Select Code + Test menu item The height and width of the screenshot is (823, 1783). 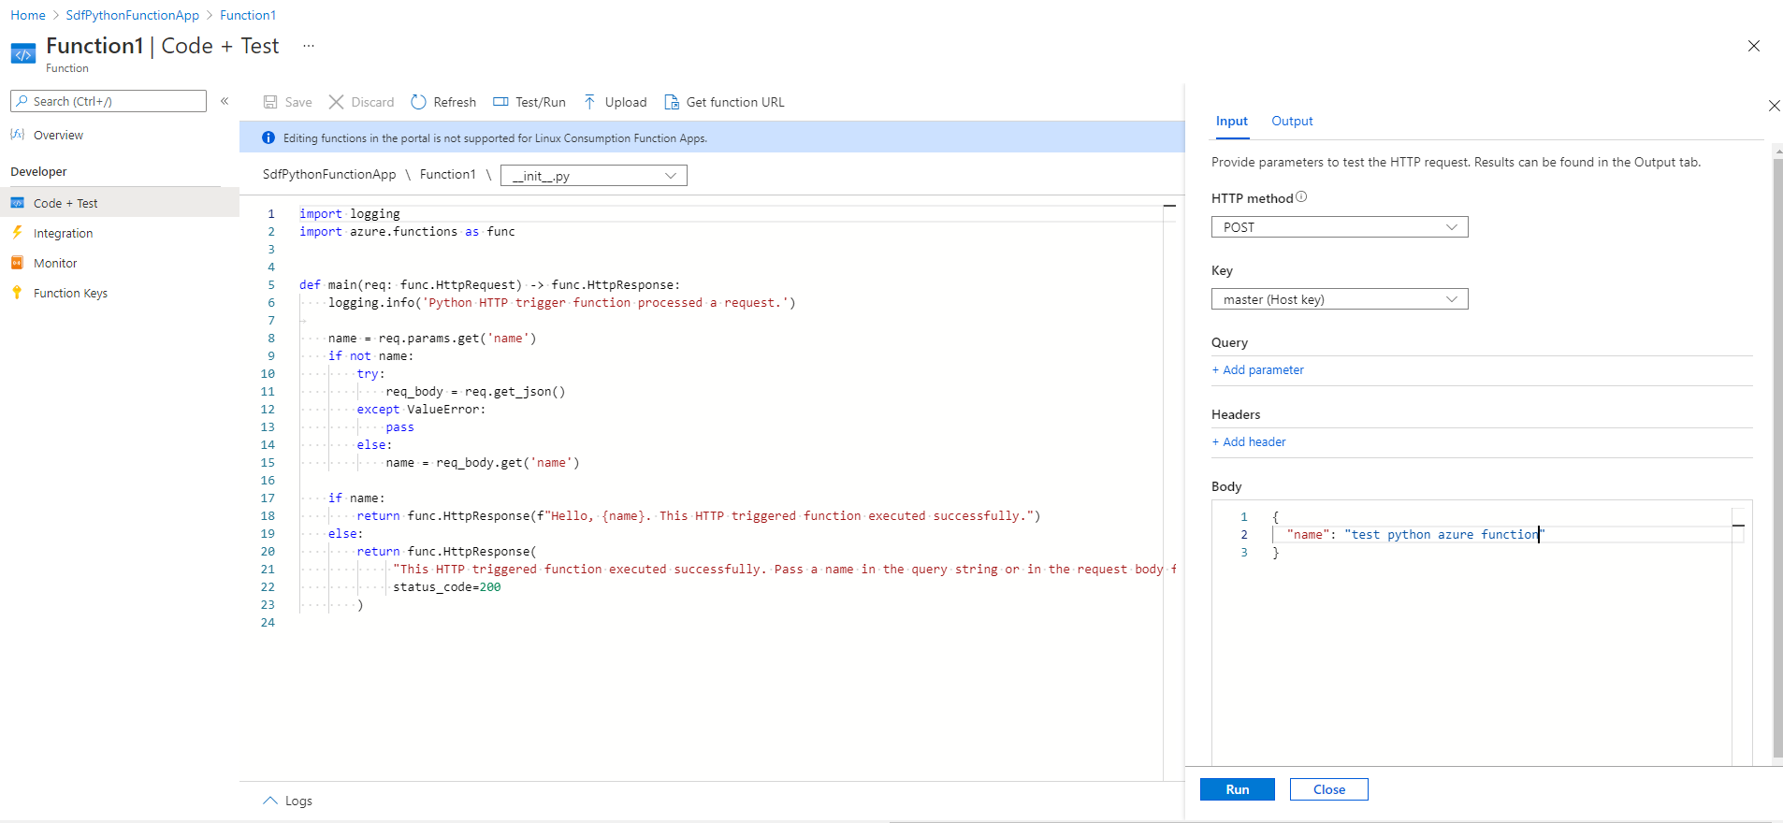(120, 203)
